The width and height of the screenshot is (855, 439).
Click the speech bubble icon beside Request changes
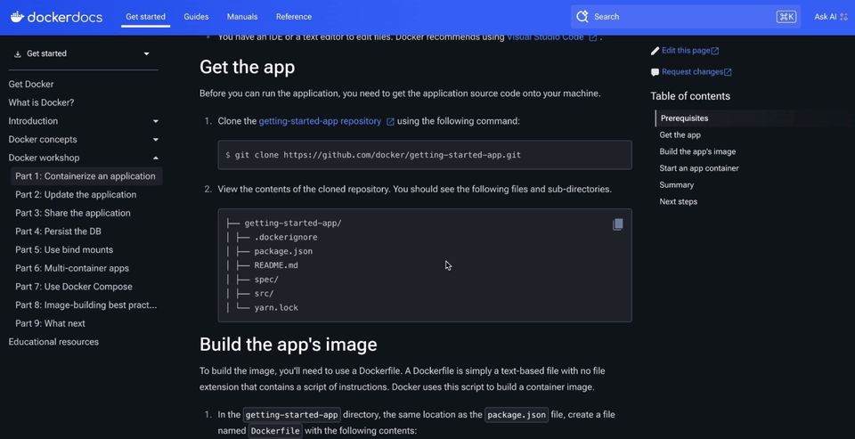[655, 72]
